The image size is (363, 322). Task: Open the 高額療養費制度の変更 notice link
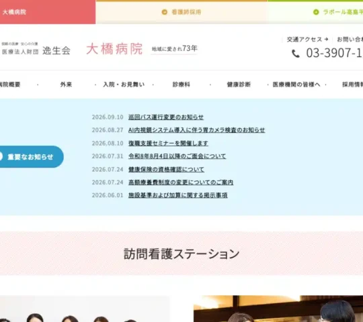click(x=181, y=182)
